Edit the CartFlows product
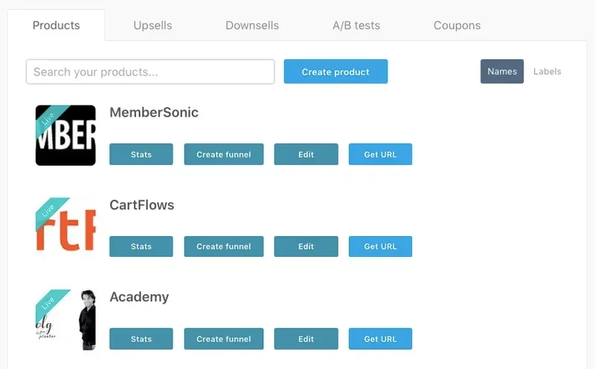 [x=306, y=246]
